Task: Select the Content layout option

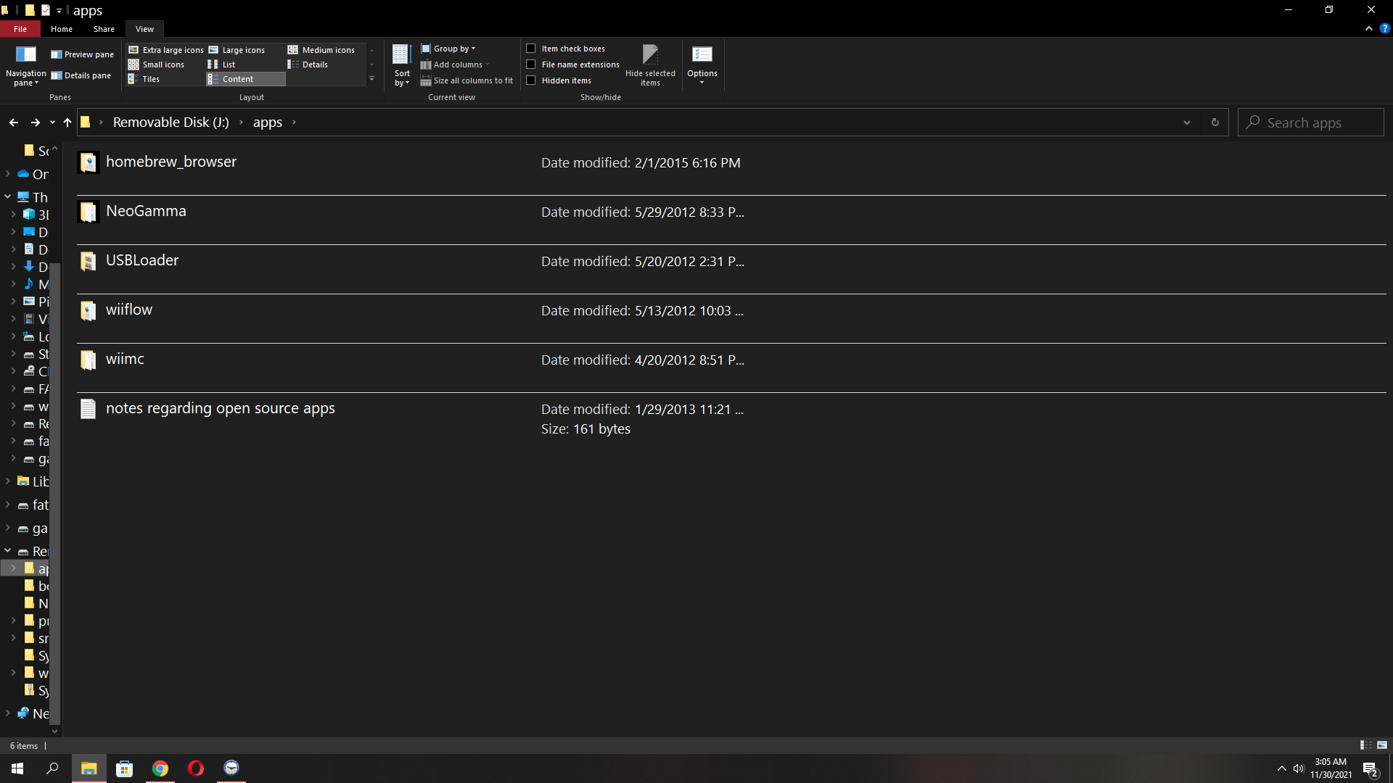Action: click(246, 79)
